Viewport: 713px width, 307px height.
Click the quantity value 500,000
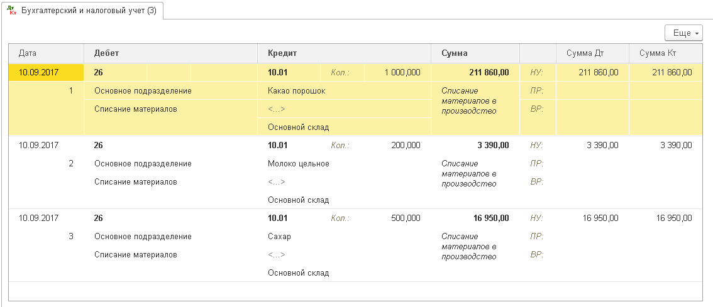click(x=406, y=218)
